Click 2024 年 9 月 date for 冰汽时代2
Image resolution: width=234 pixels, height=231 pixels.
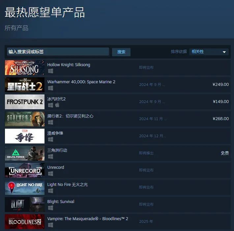pyautogui.click(x=152, y=102)
